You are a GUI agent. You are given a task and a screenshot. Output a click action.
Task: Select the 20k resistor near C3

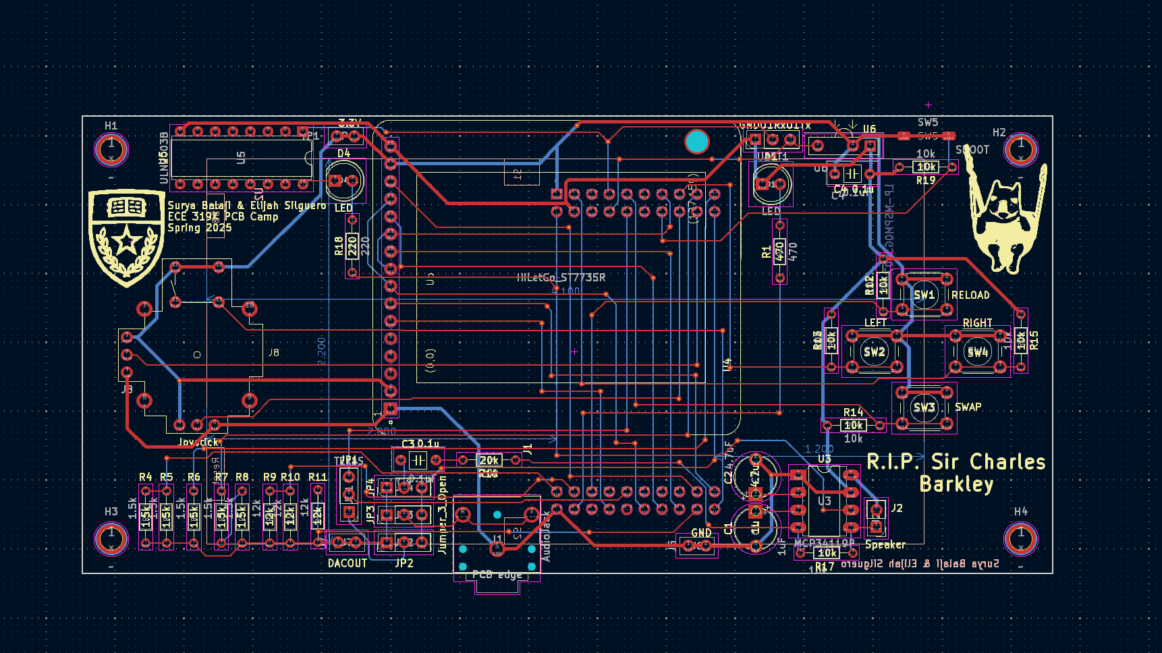pyautogui.click(x=489, y=460)
